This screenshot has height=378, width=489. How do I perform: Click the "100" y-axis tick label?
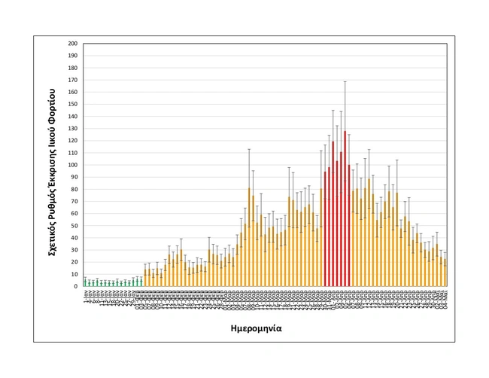(73, 165)
